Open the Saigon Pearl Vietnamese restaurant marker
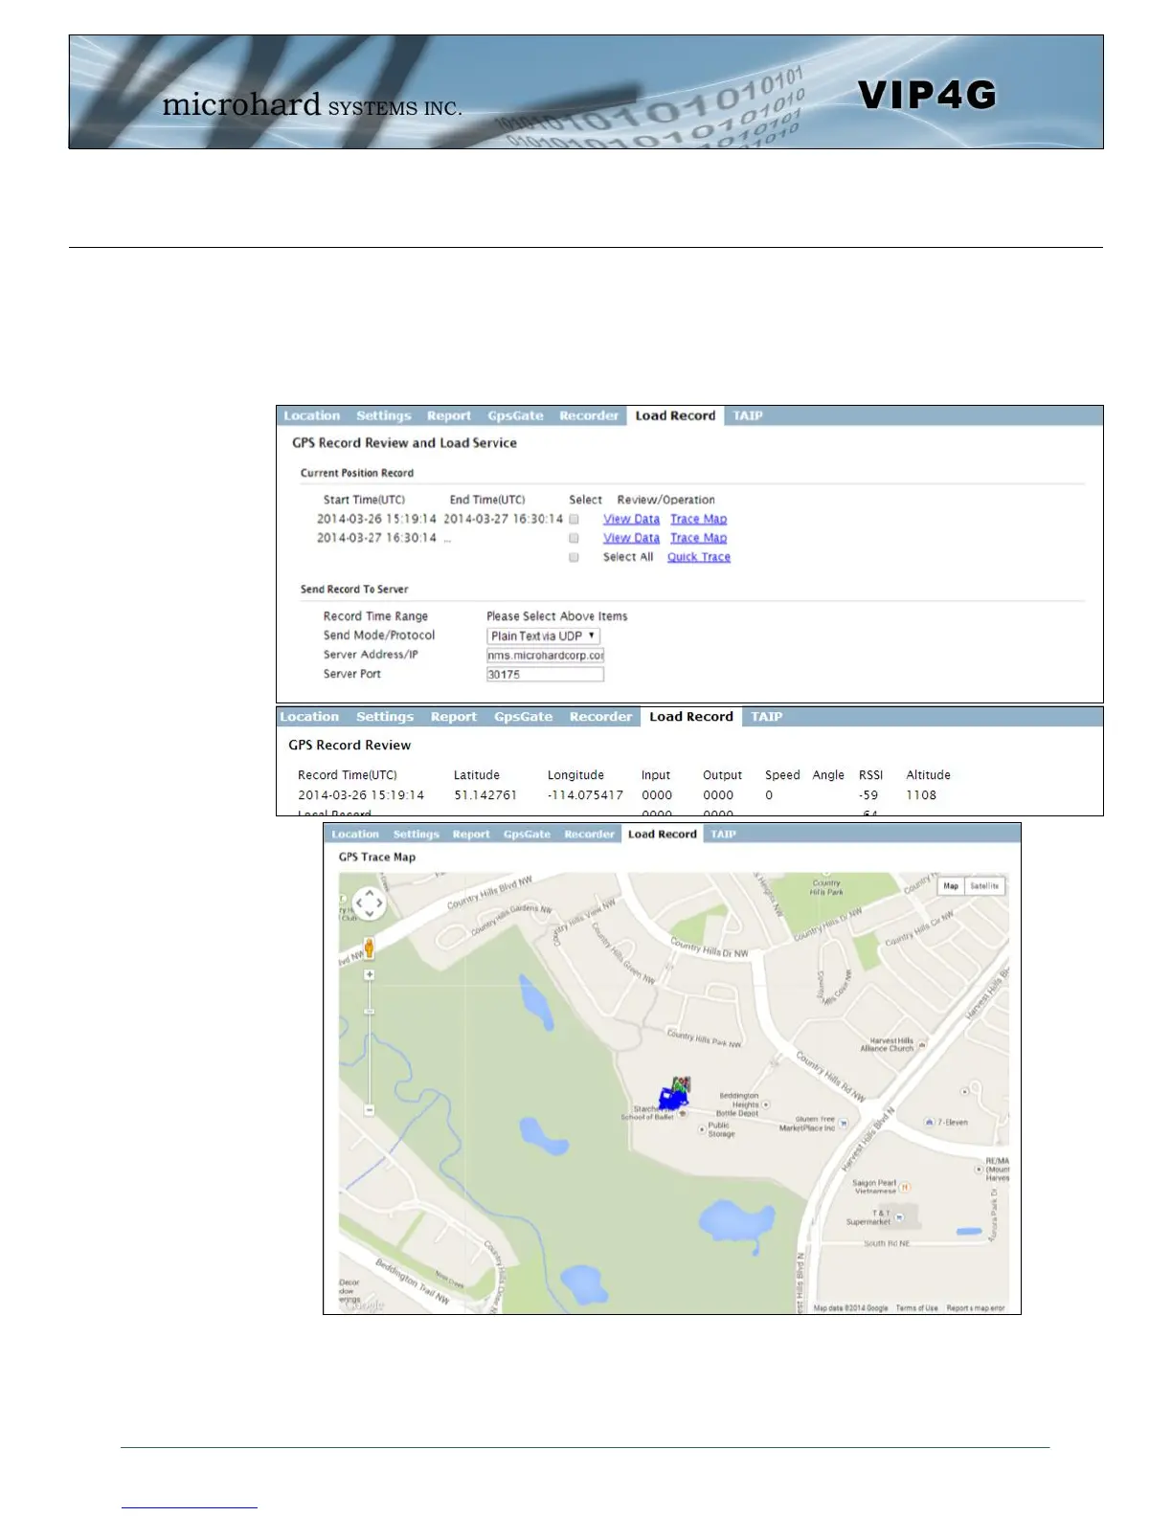Image resolution: width=1172 pixels, height=1516 pixels. tap(905, 1187)
